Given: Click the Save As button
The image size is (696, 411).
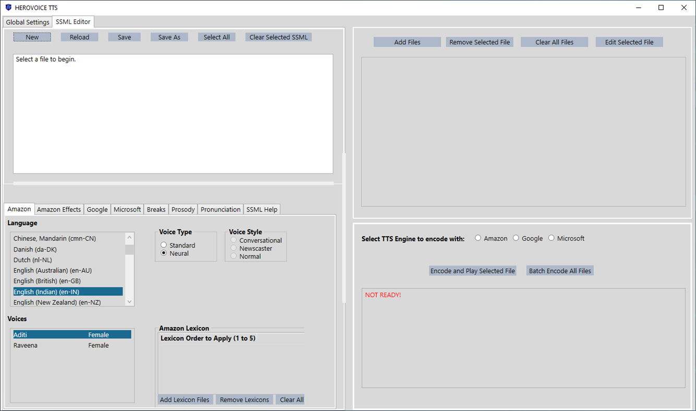Looking at the screenshot, I should (169, 37).
